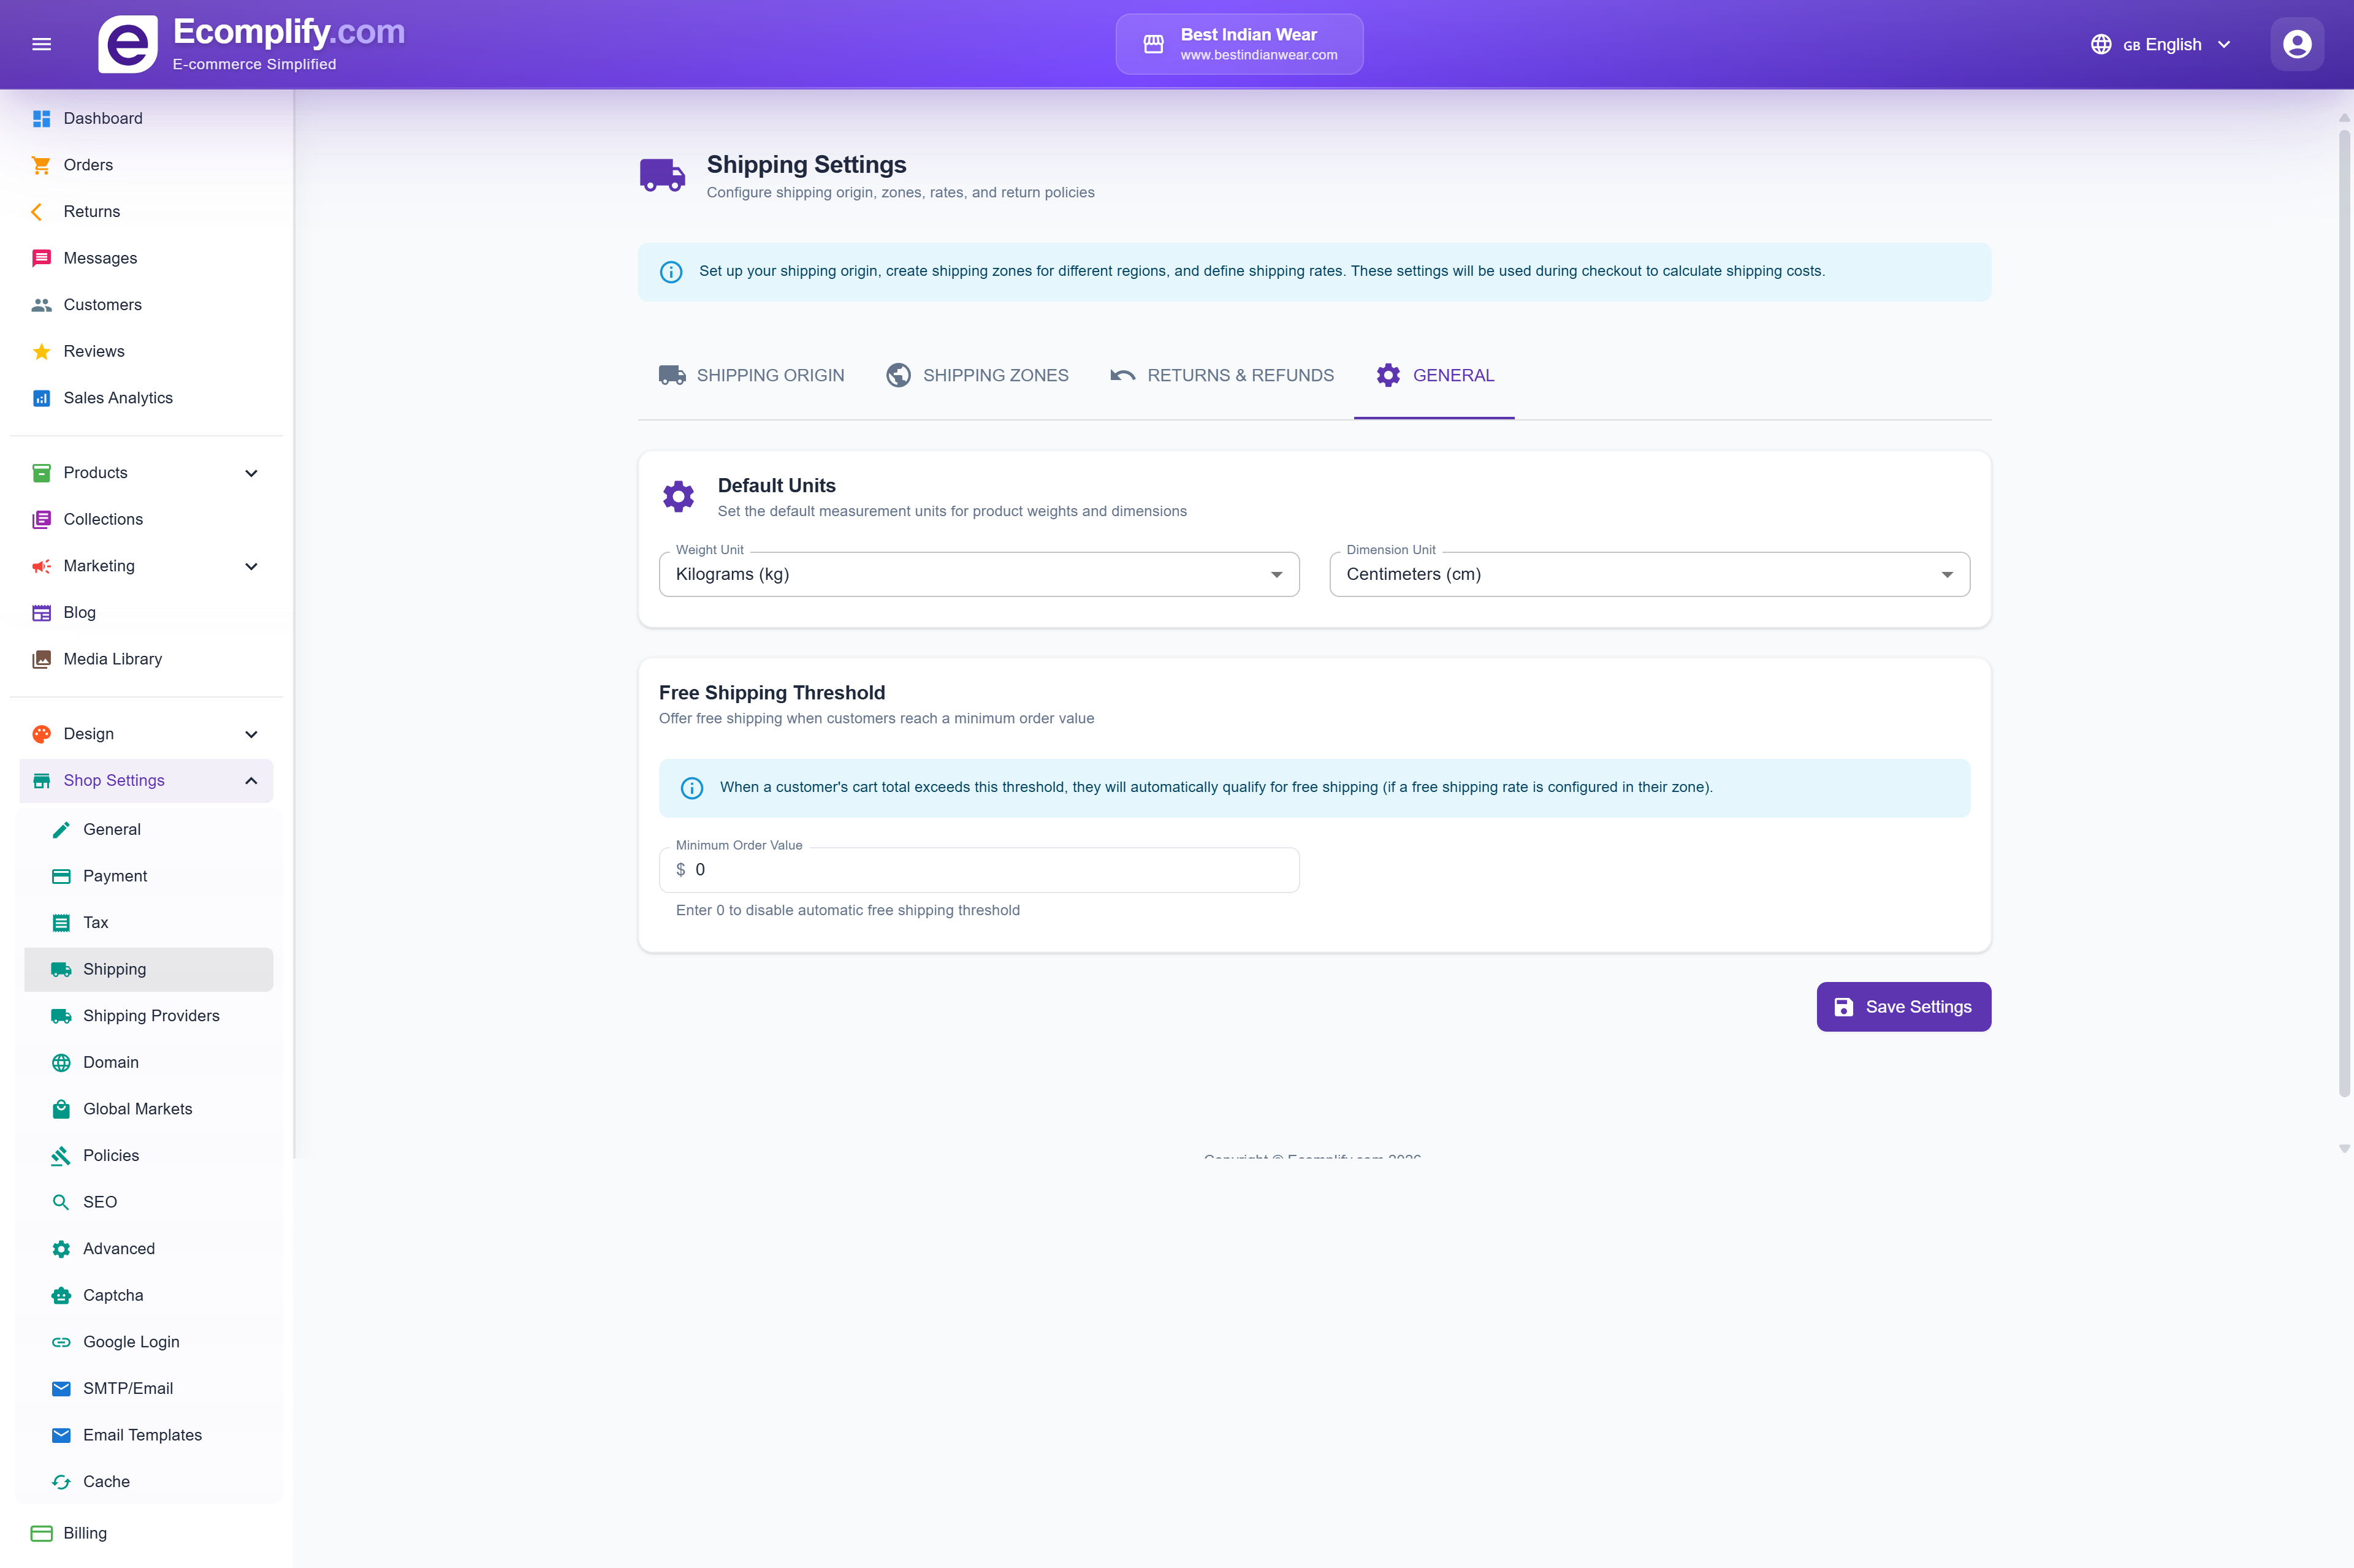2354x1568 pixels.
Task: Expand the Products sidebar section
Action: coord(251,472)
